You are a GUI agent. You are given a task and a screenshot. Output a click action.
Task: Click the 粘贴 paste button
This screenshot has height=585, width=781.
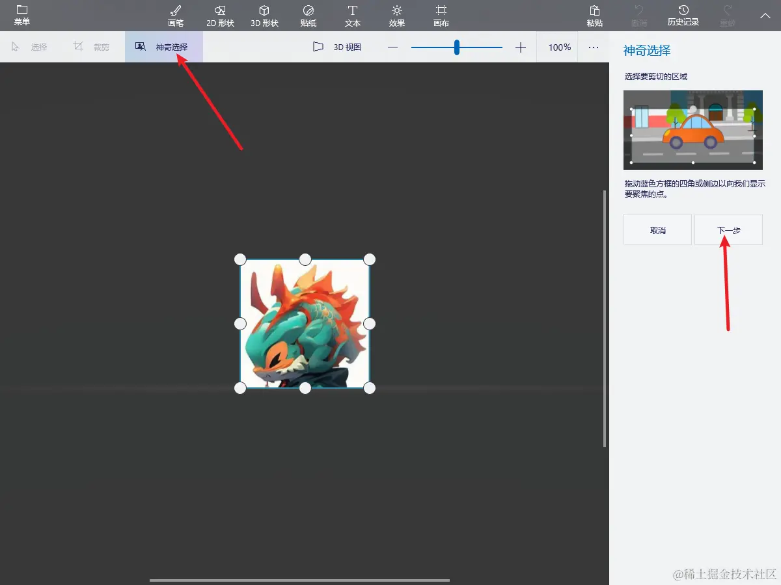tap(594, 16)
